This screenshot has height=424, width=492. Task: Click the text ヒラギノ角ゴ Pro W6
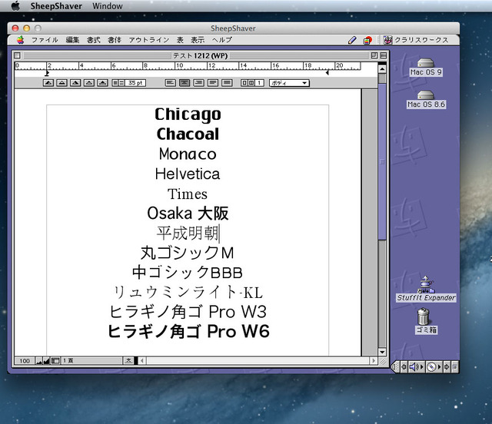tap(188, 332)
